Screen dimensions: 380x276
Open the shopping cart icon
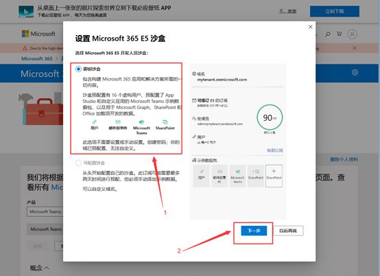point(340,34)
